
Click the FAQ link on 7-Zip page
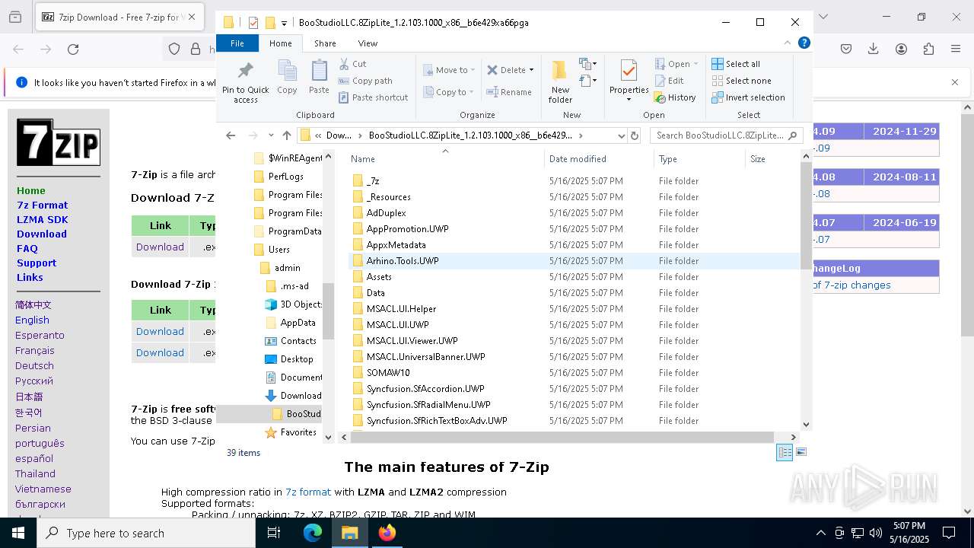coord(27,249)
